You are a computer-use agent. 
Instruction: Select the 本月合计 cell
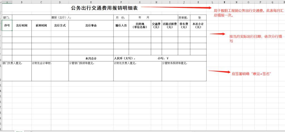[91, 58]
